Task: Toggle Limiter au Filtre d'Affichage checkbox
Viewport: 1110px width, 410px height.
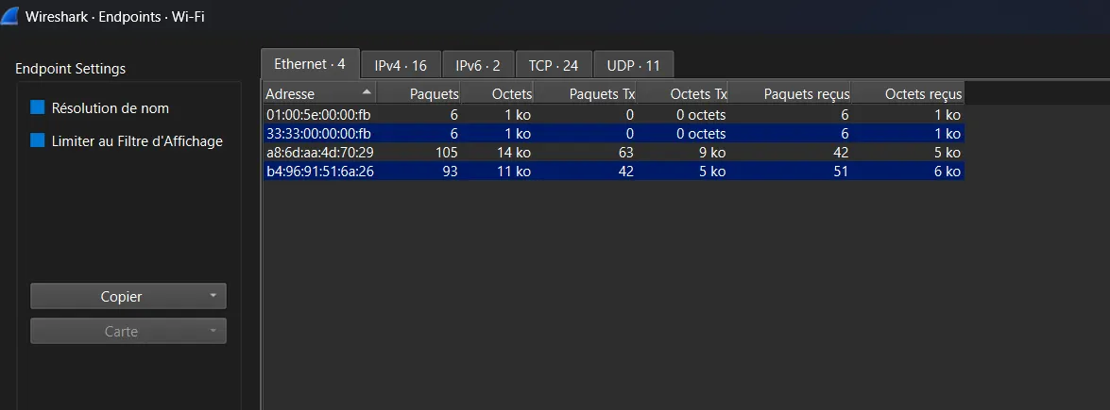Action: point(38,140)
